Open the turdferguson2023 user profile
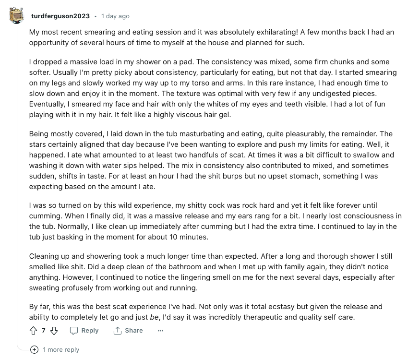Screen dimensions: 408x359 [60, 16]
